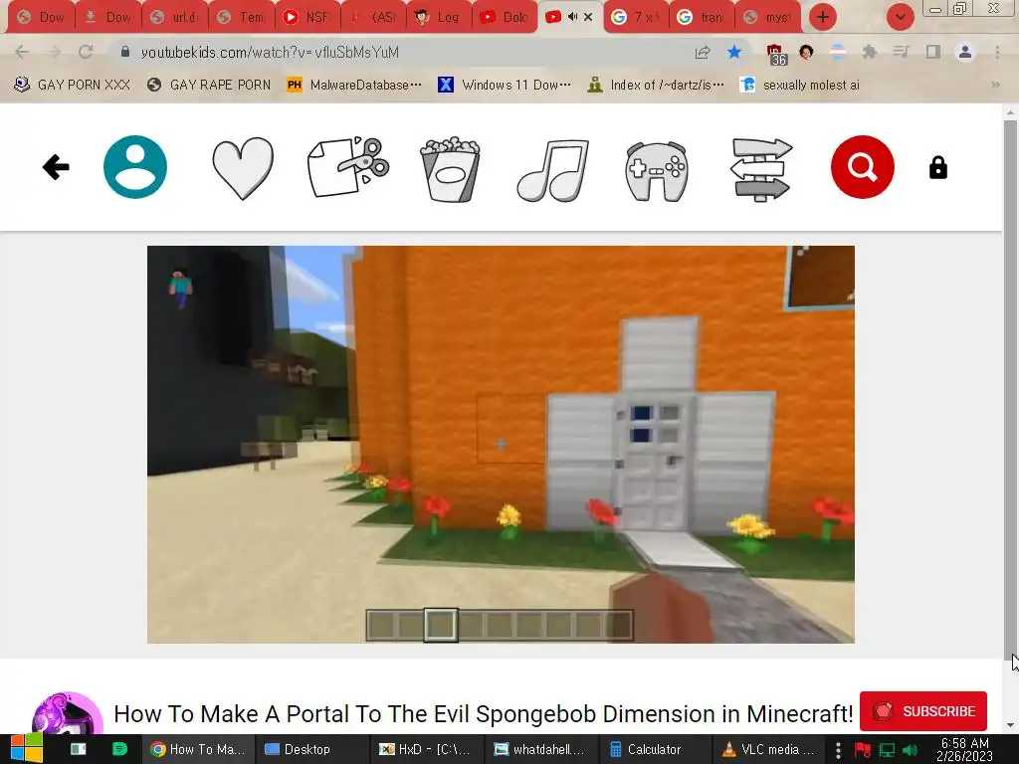Click the video title about Evil Spongebob Dimension
The height and width of the screenshot is (764, 1019).
(x=483, y=713)
